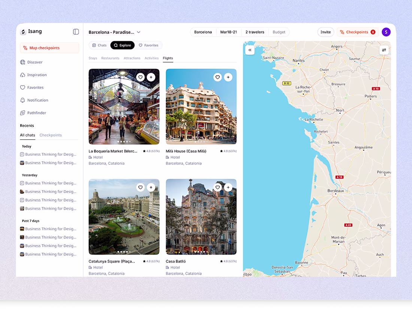
Task: Open La Boqueria Market title
Action: click(x=113, y=151)
